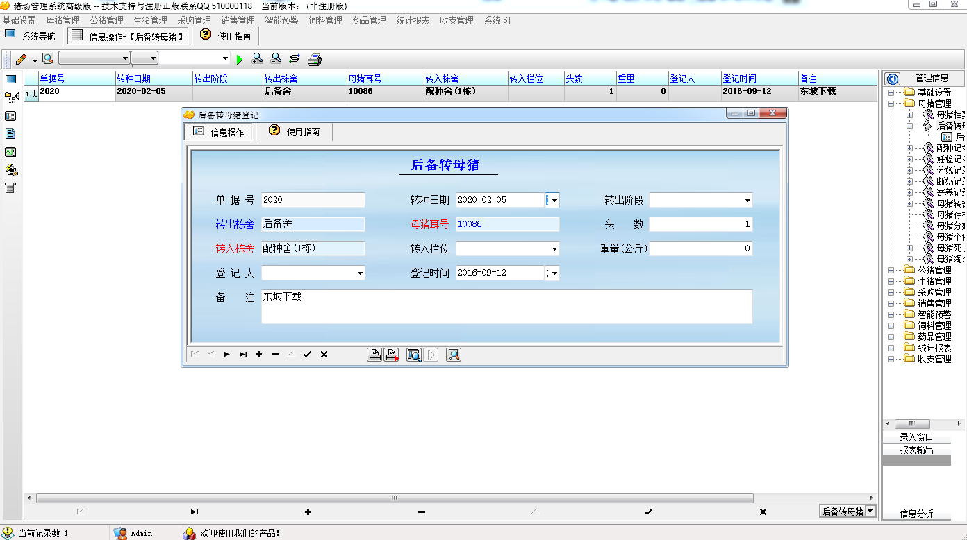
Task: Click the 信息分析 button at the bottom right
Action: click(x=916, y=514)
